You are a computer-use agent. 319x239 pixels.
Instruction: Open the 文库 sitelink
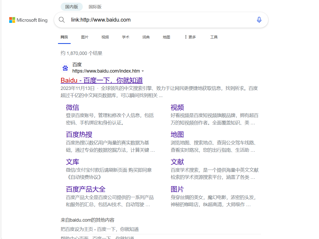tap(72, 162)
